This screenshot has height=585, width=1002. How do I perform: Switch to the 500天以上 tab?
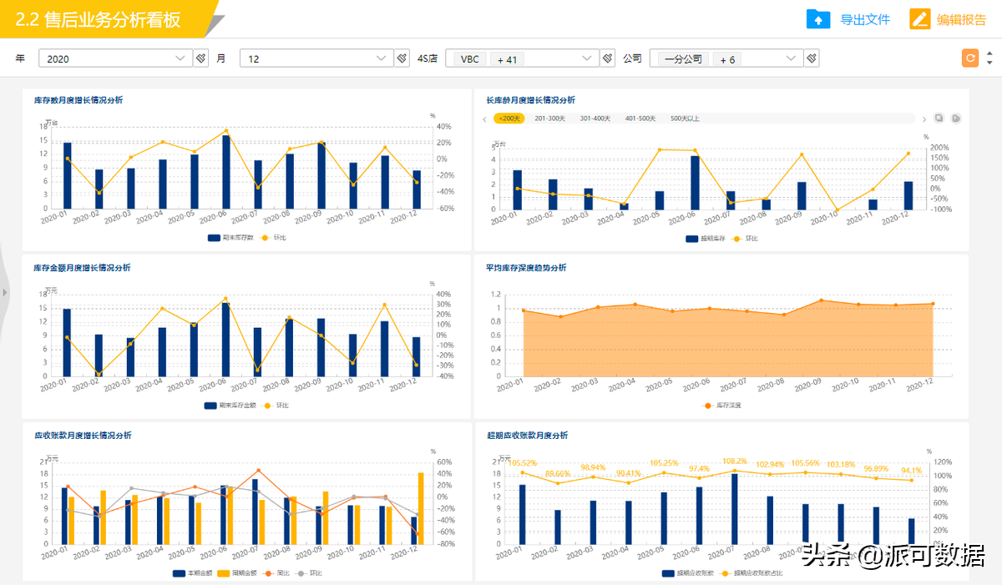[x=685, y=119]
